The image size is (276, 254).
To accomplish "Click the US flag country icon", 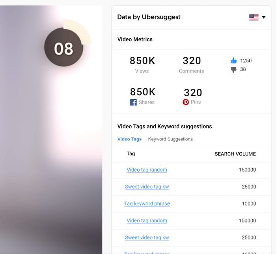I will pos(254,17).
